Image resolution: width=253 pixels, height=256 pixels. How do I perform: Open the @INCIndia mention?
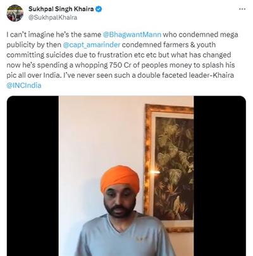24,85
